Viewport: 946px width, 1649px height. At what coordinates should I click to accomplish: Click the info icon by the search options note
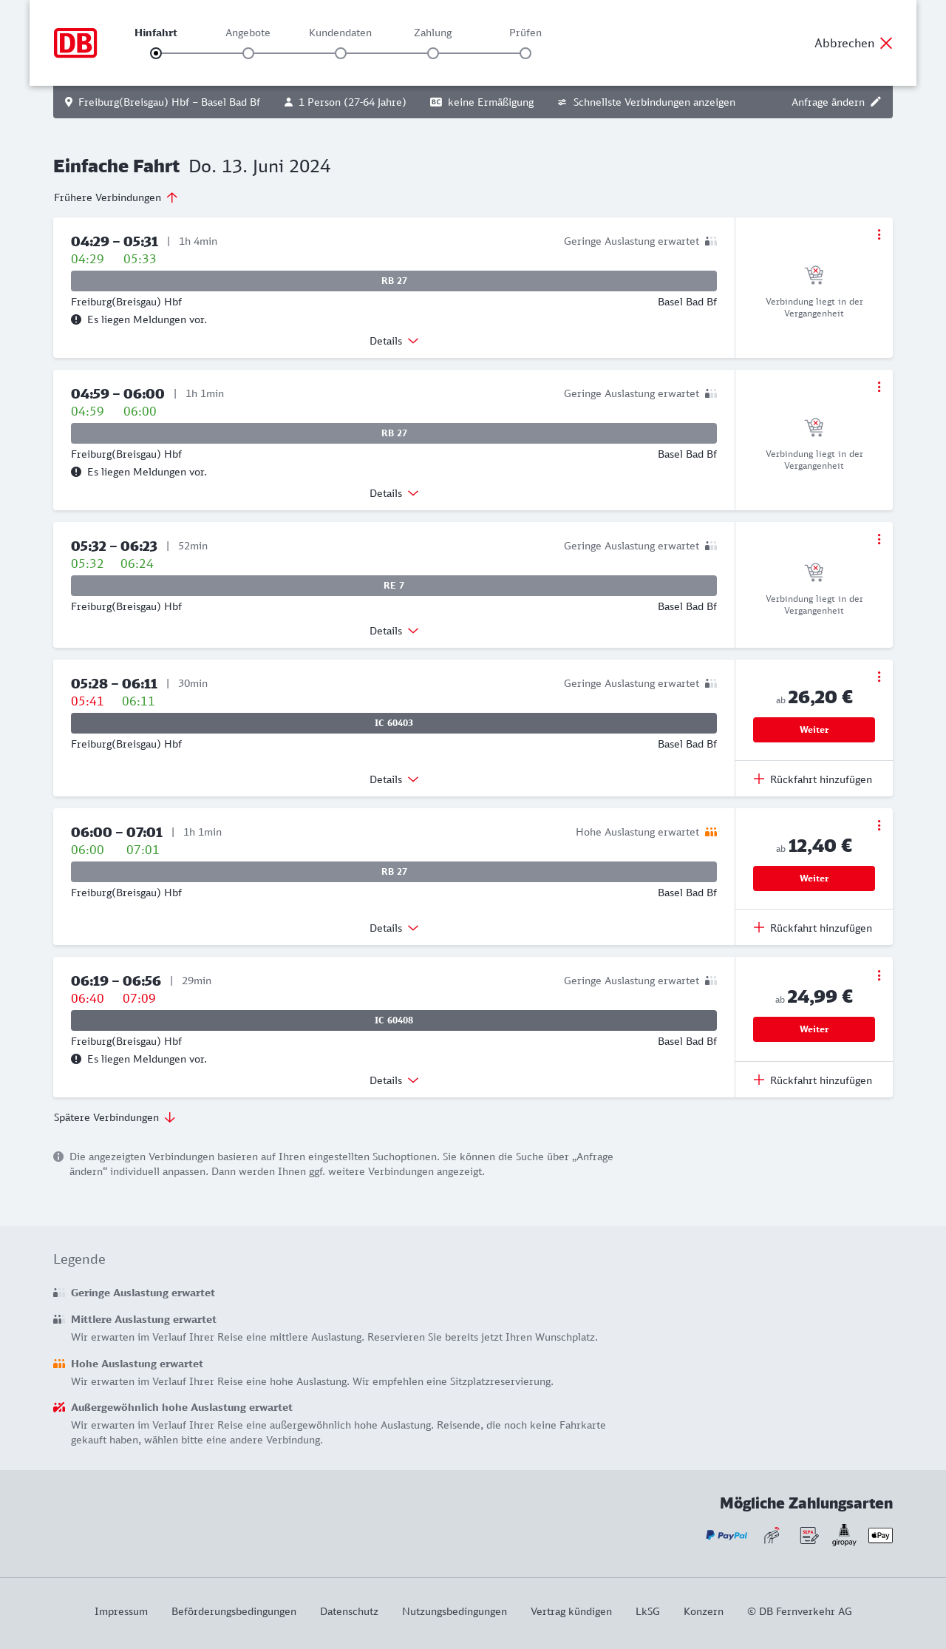coord(58,1157)
